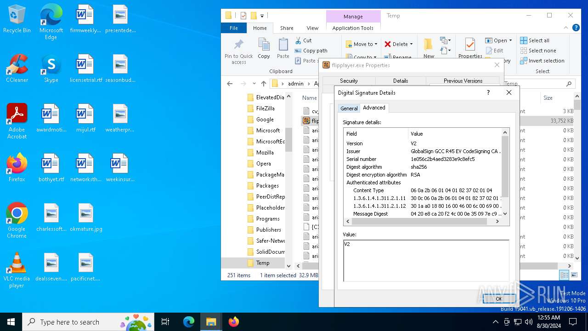Open the volume control in system tray
Viewport: 588px width, 331px height.
[x=529, y=322]
